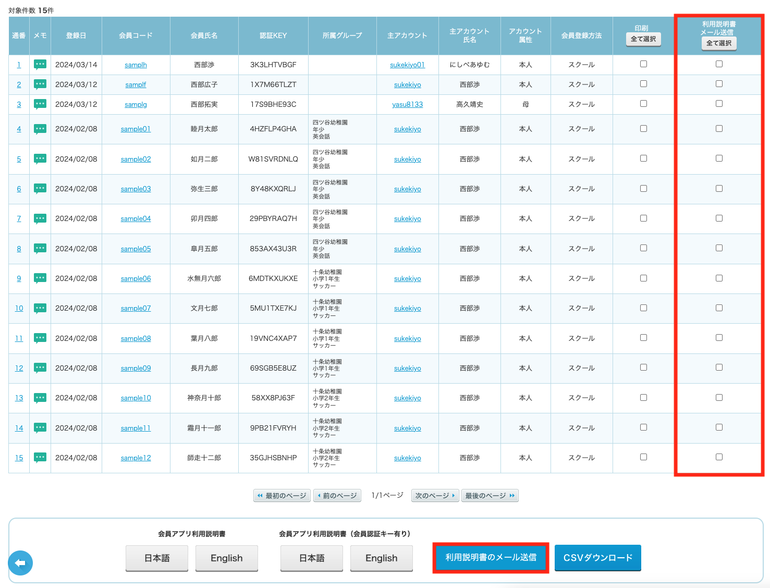Go to 最初のページ
Viewport: 770px width, 588px height.
coord(282,496)
